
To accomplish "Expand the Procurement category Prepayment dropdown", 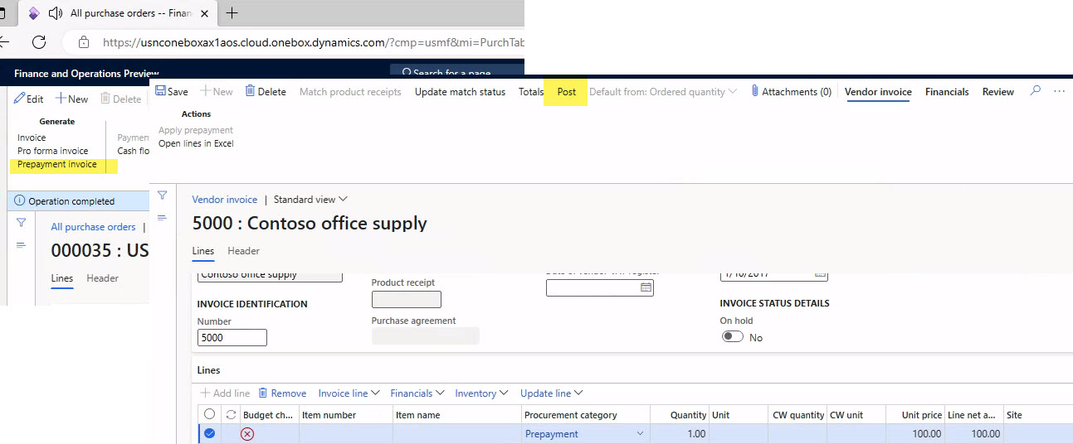I will click(x=639, y=434).
